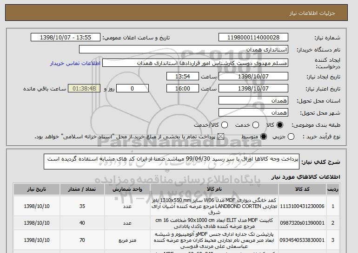Click the office partition item name
This screenshot has width=358, height=253.
click(x=214, y=240)
